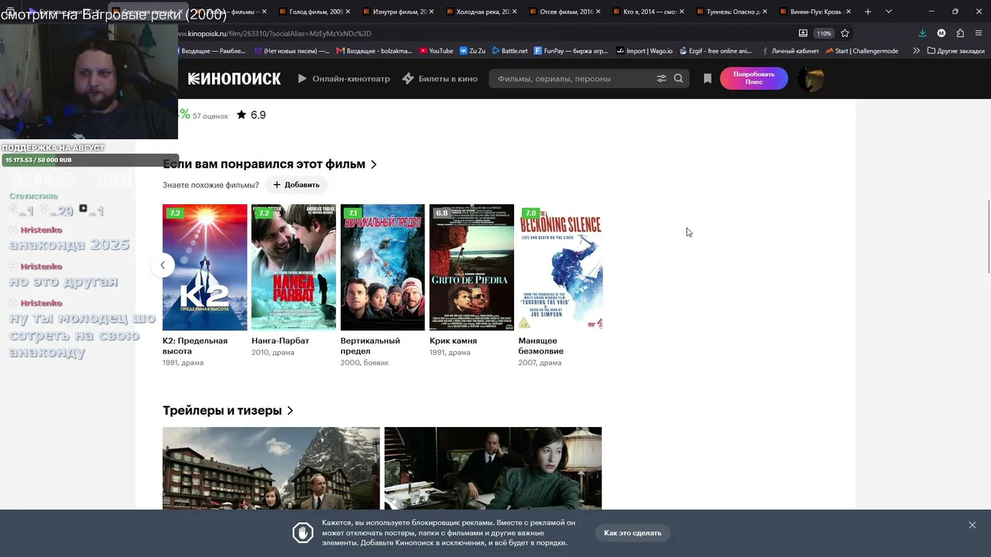Image resolution: width=991 pixels, height=557 pixels.
Task: Open the 110% zoom level indicator
Action: 824,33
